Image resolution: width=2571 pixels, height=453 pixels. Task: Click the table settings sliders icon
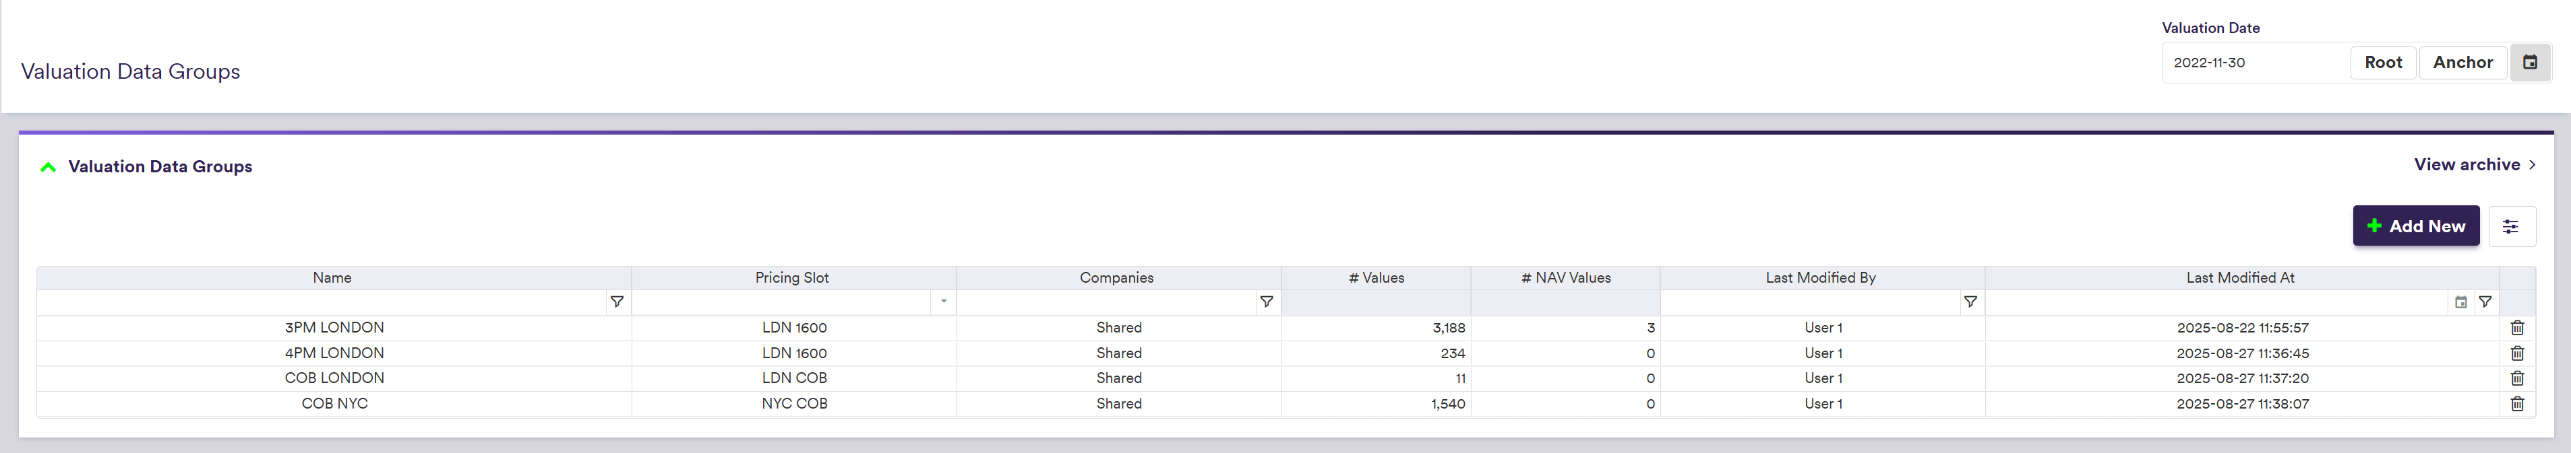click(2510, 227)
